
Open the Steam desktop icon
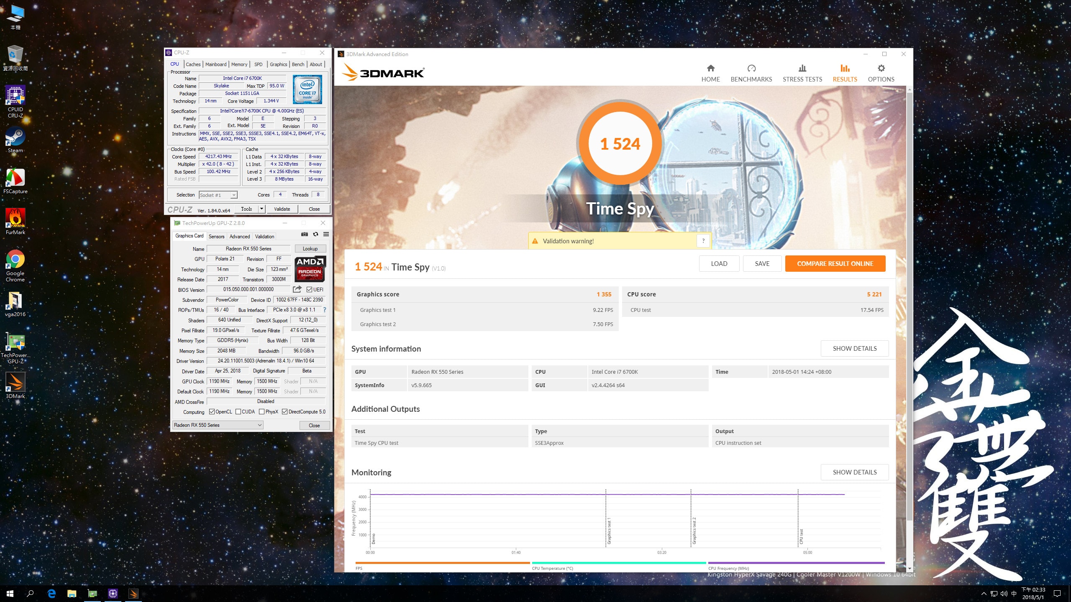[x=15, y=140]
